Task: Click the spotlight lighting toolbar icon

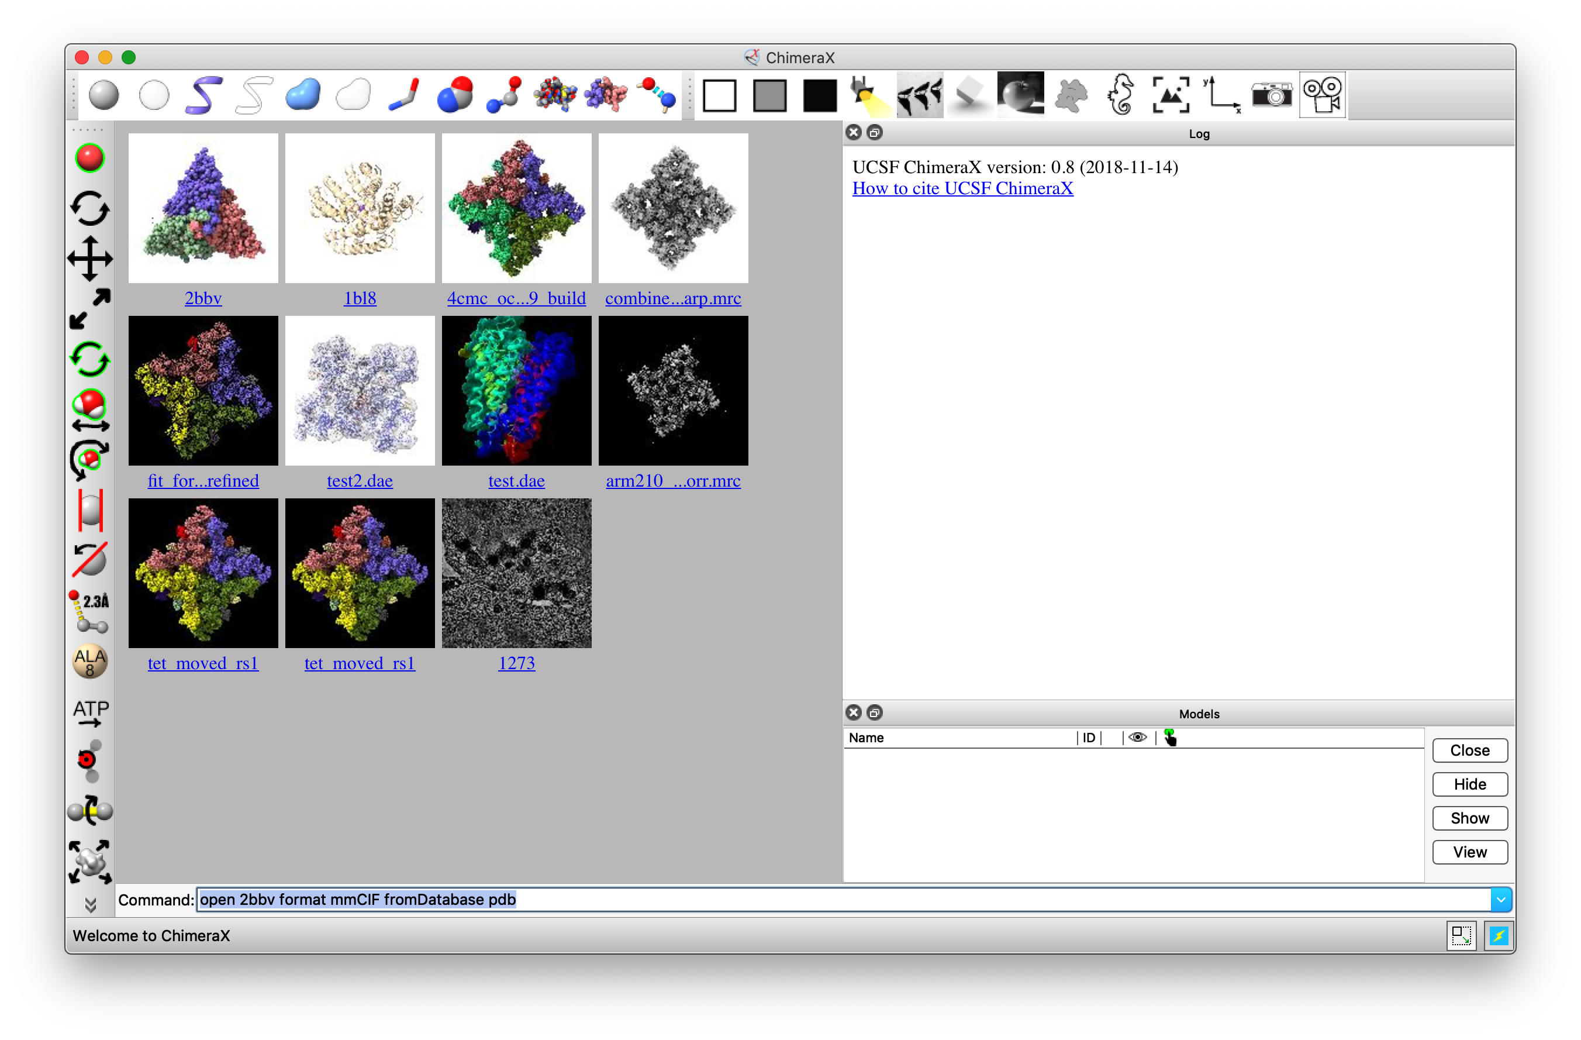Action: (x=868, y=94)
